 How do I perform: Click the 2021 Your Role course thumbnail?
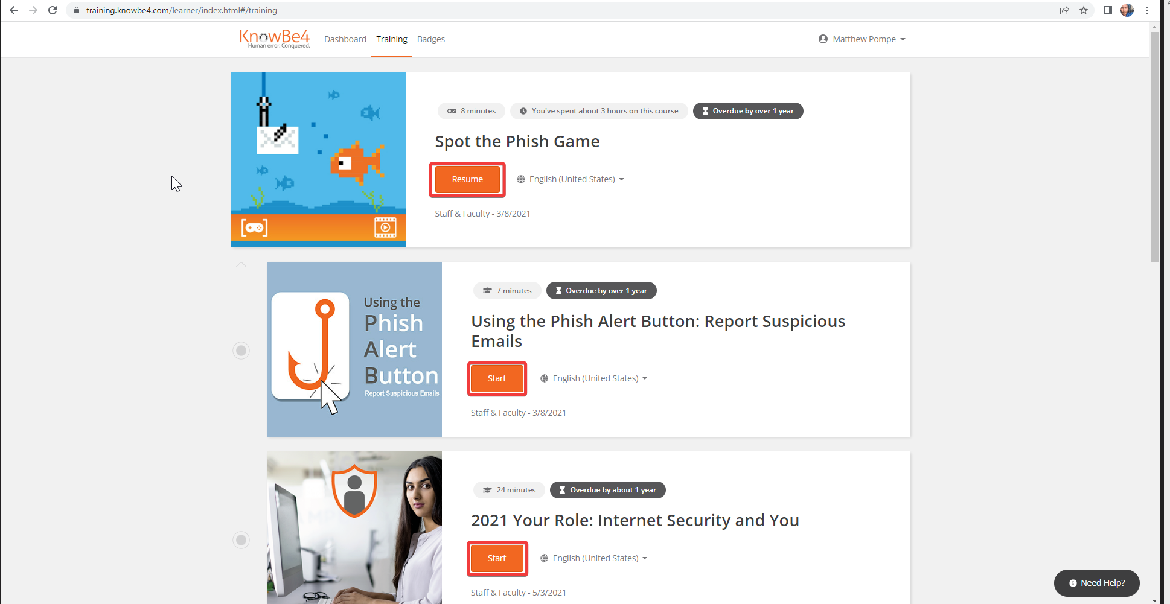354,528
